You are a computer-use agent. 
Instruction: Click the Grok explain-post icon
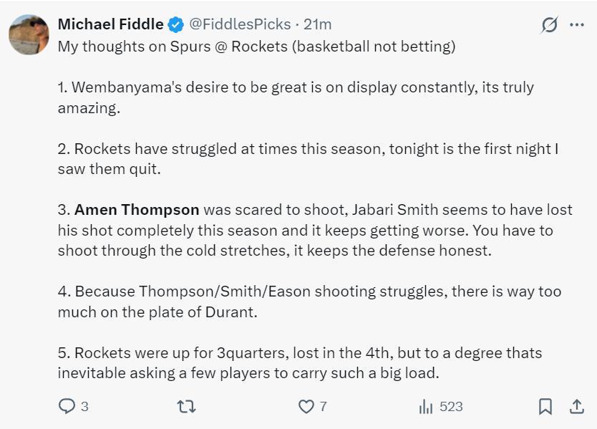(549, 25)
